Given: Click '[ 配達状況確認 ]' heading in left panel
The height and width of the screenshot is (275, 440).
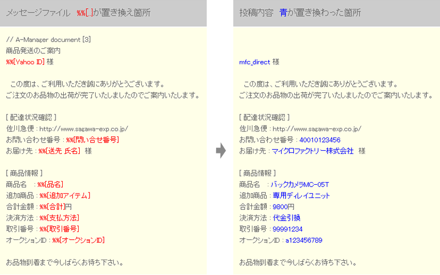Looking at the screenshot, I should pyautogui.click(x=31, y=118).
